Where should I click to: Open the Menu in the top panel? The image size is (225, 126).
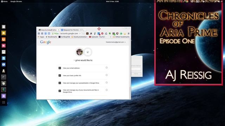coord(4,1)
